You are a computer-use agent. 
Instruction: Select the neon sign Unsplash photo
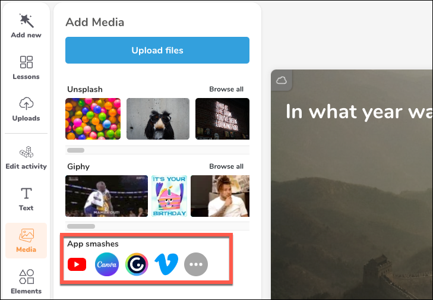click(222, 119)
